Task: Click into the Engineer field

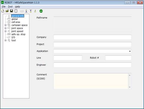Action: pos(92,65)
